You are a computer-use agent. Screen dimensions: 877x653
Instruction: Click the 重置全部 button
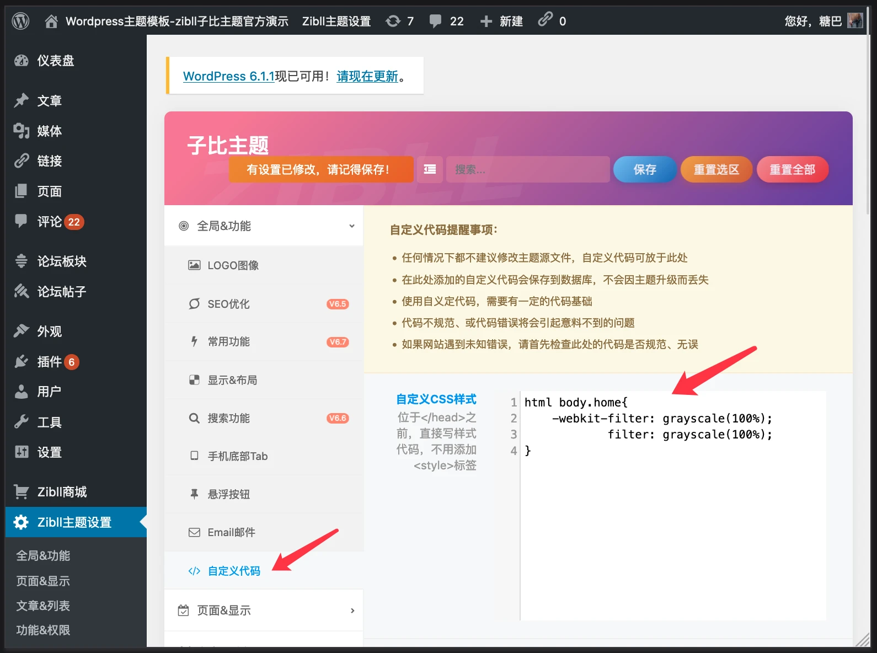(x=793, y=169)
